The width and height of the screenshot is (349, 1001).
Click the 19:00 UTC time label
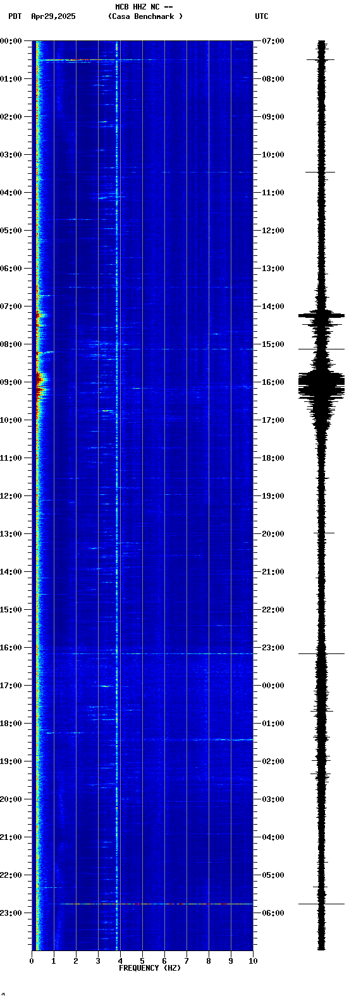pos(273,496)
